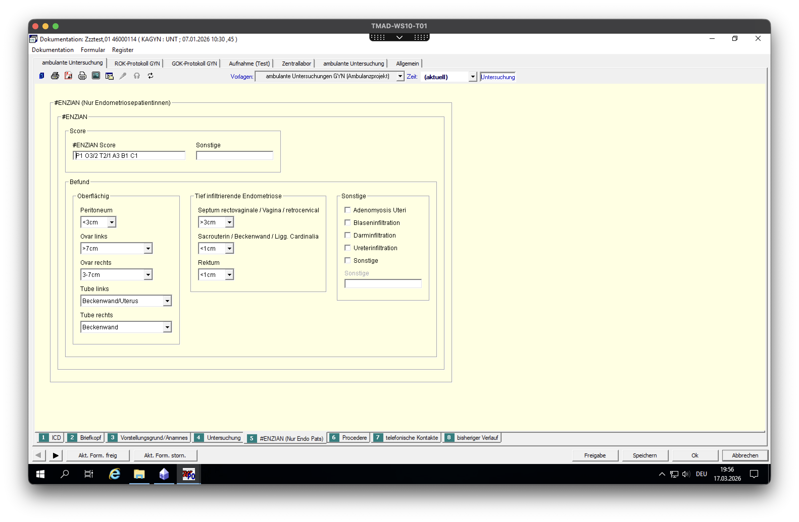Click the window with folder toolbar icon

tap(109, 76)
